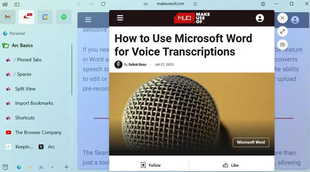Viewport: 310px width, 172px height.
Task: Click the profile avatar on background page
Action: (295, 20)
